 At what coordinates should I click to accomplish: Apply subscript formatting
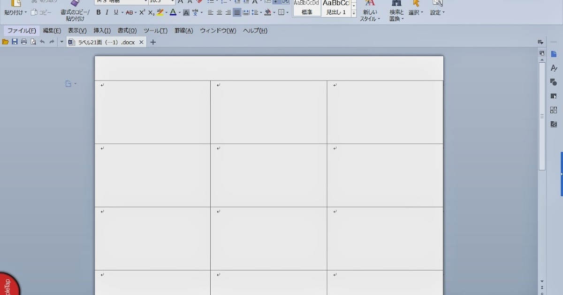(151, 13)
